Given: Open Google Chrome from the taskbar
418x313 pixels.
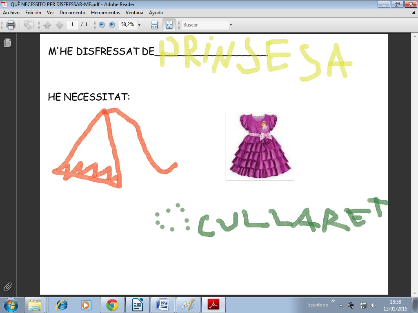Looking at the screenshot, I should (112, 305).
